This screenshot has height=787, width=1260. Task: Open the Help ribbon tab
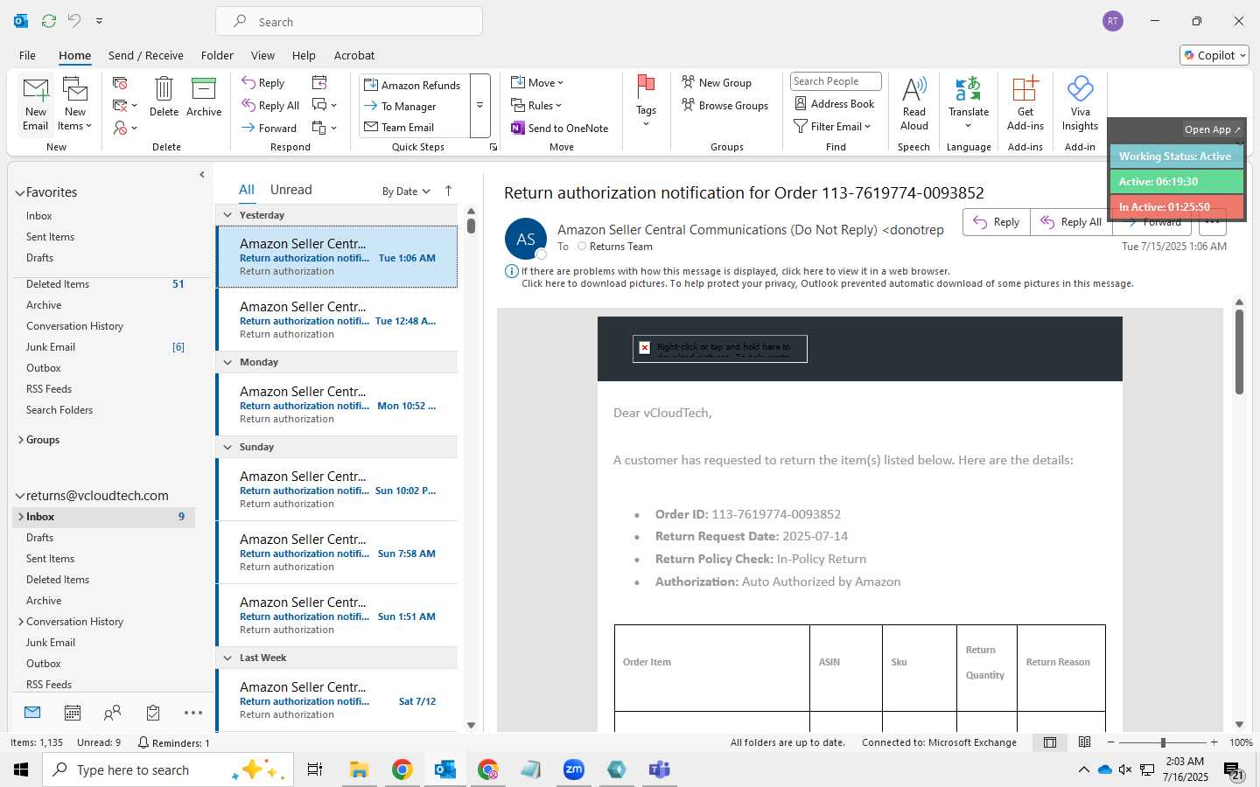[304, 55]
